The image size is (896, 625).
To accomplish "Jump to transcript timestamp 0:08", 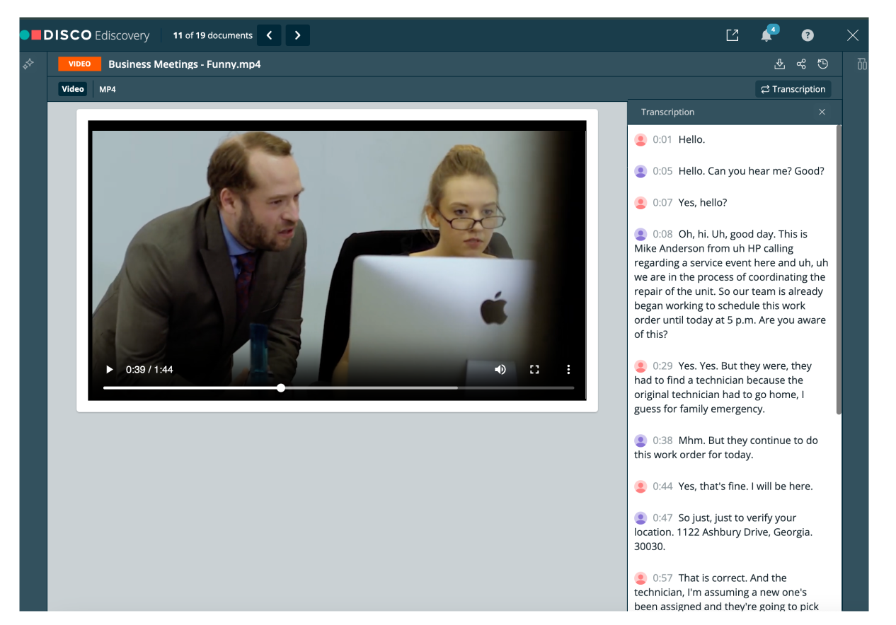I will [x=662, y=234].
